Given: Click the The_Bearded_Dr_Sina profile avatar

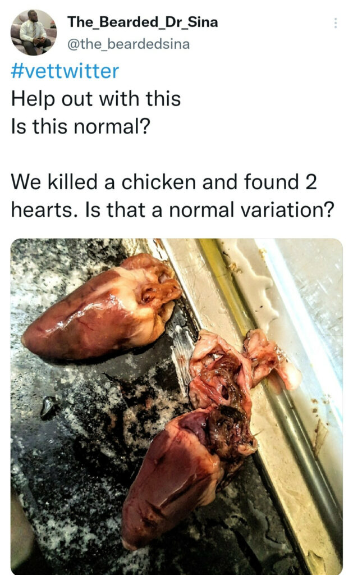Looking at the screenshot, I should (33, 32).
